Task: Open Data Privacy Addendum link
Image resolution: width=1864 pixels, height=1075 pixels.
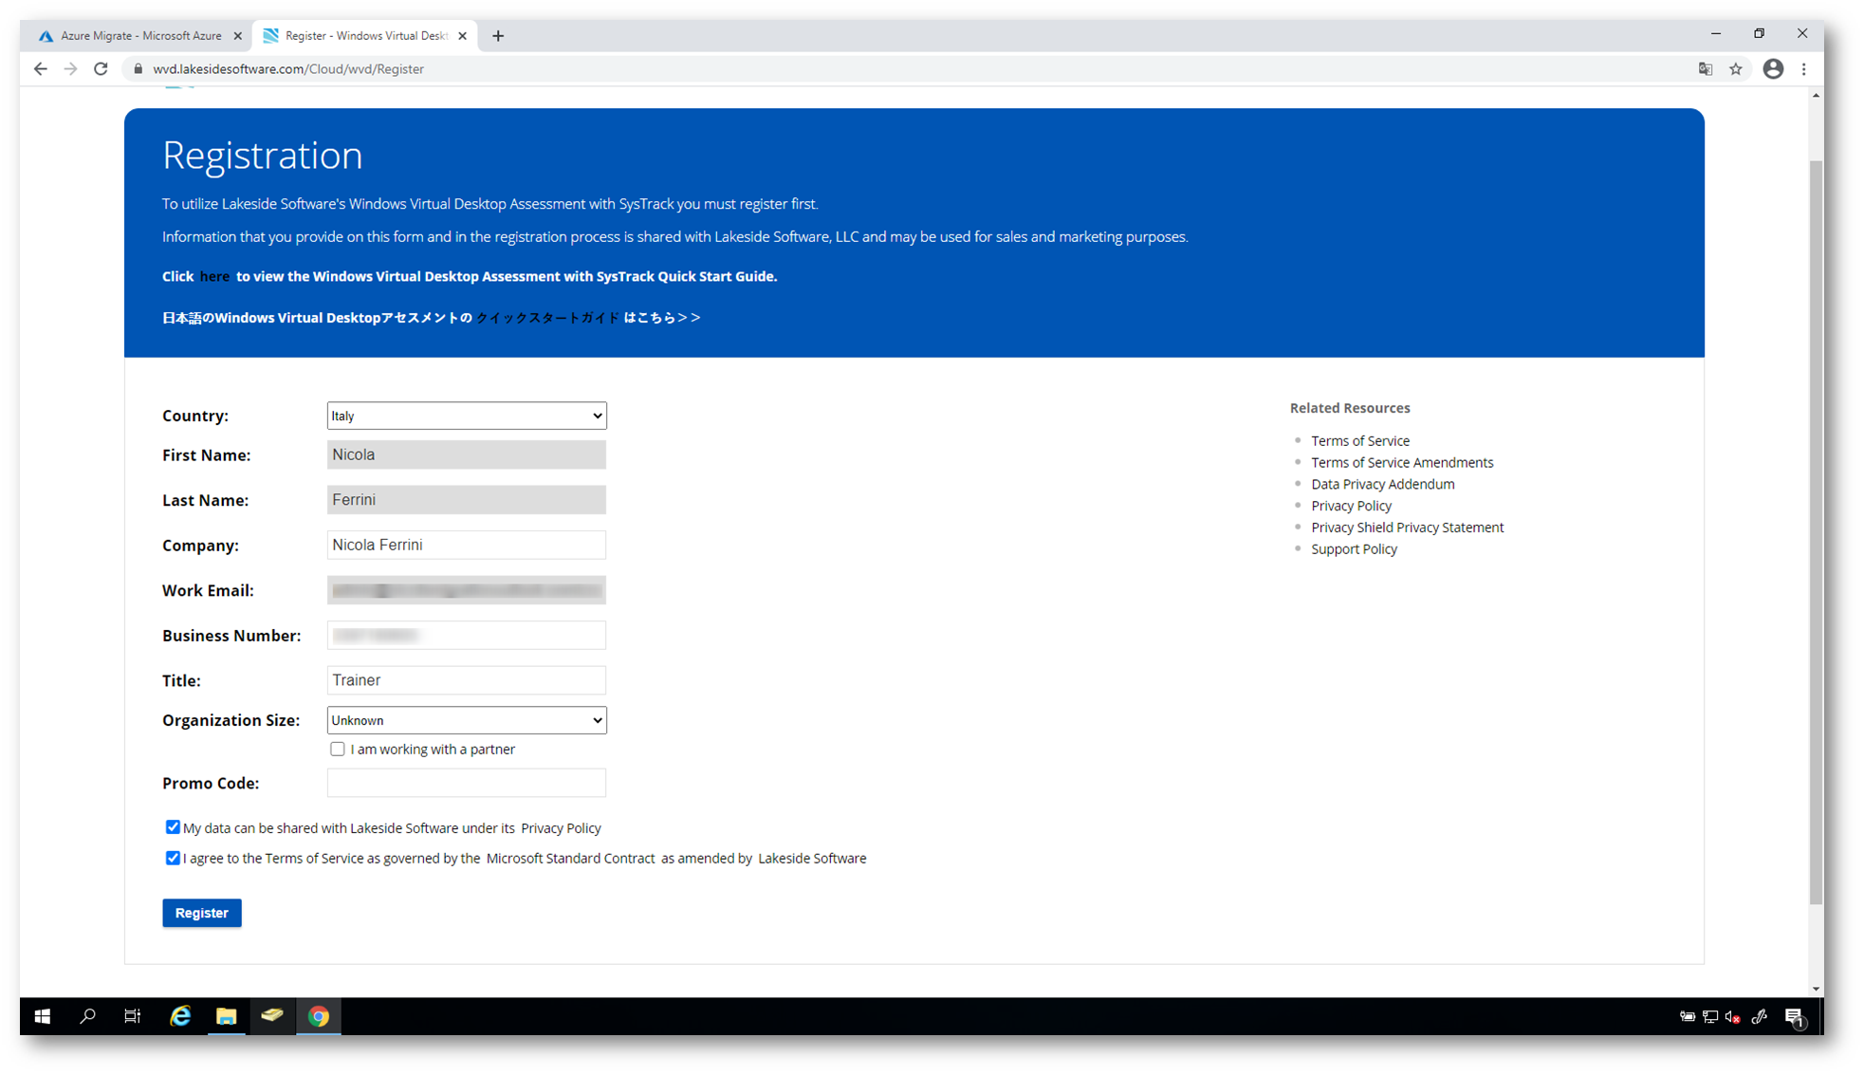Action: [x=1382, y=484]
